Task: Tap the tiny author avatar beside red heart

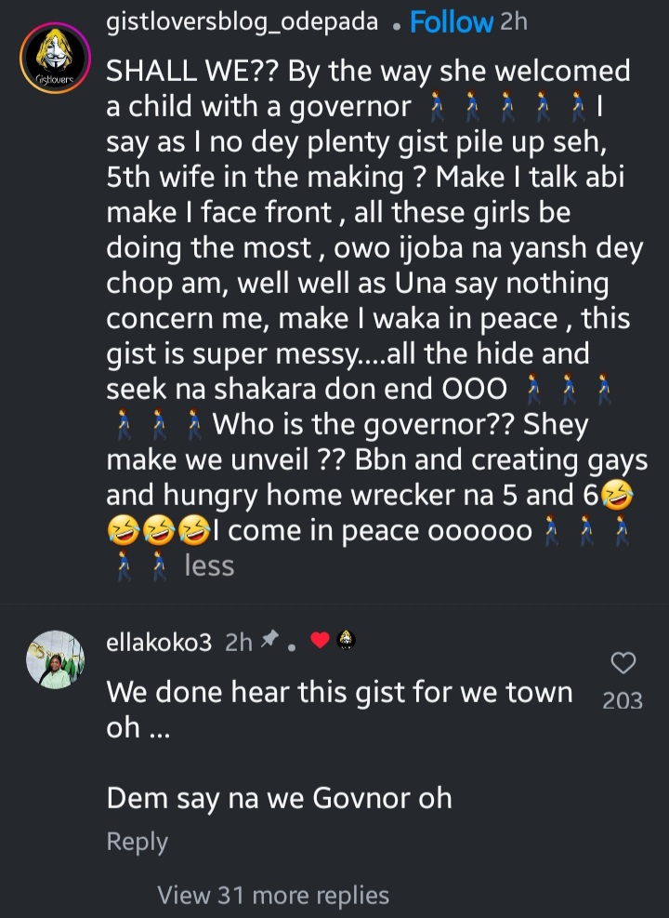Action: (345, 640)
